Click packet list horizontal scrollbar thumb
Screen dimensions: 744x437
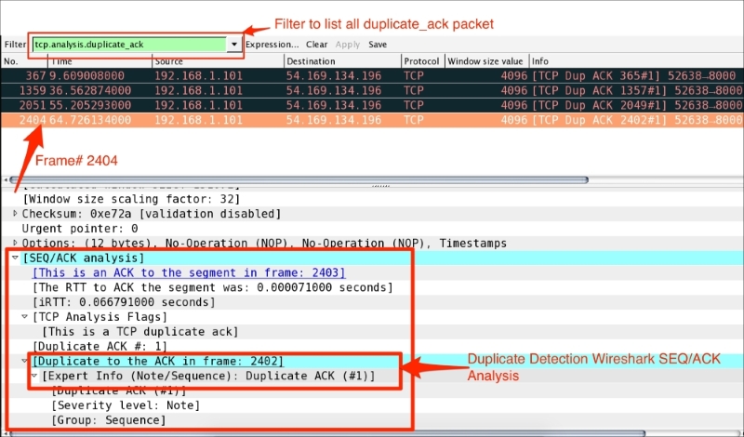pos(299,179)
